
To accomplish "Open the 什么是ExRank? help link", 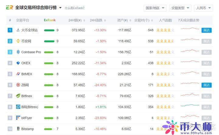I will click(75, 8).
